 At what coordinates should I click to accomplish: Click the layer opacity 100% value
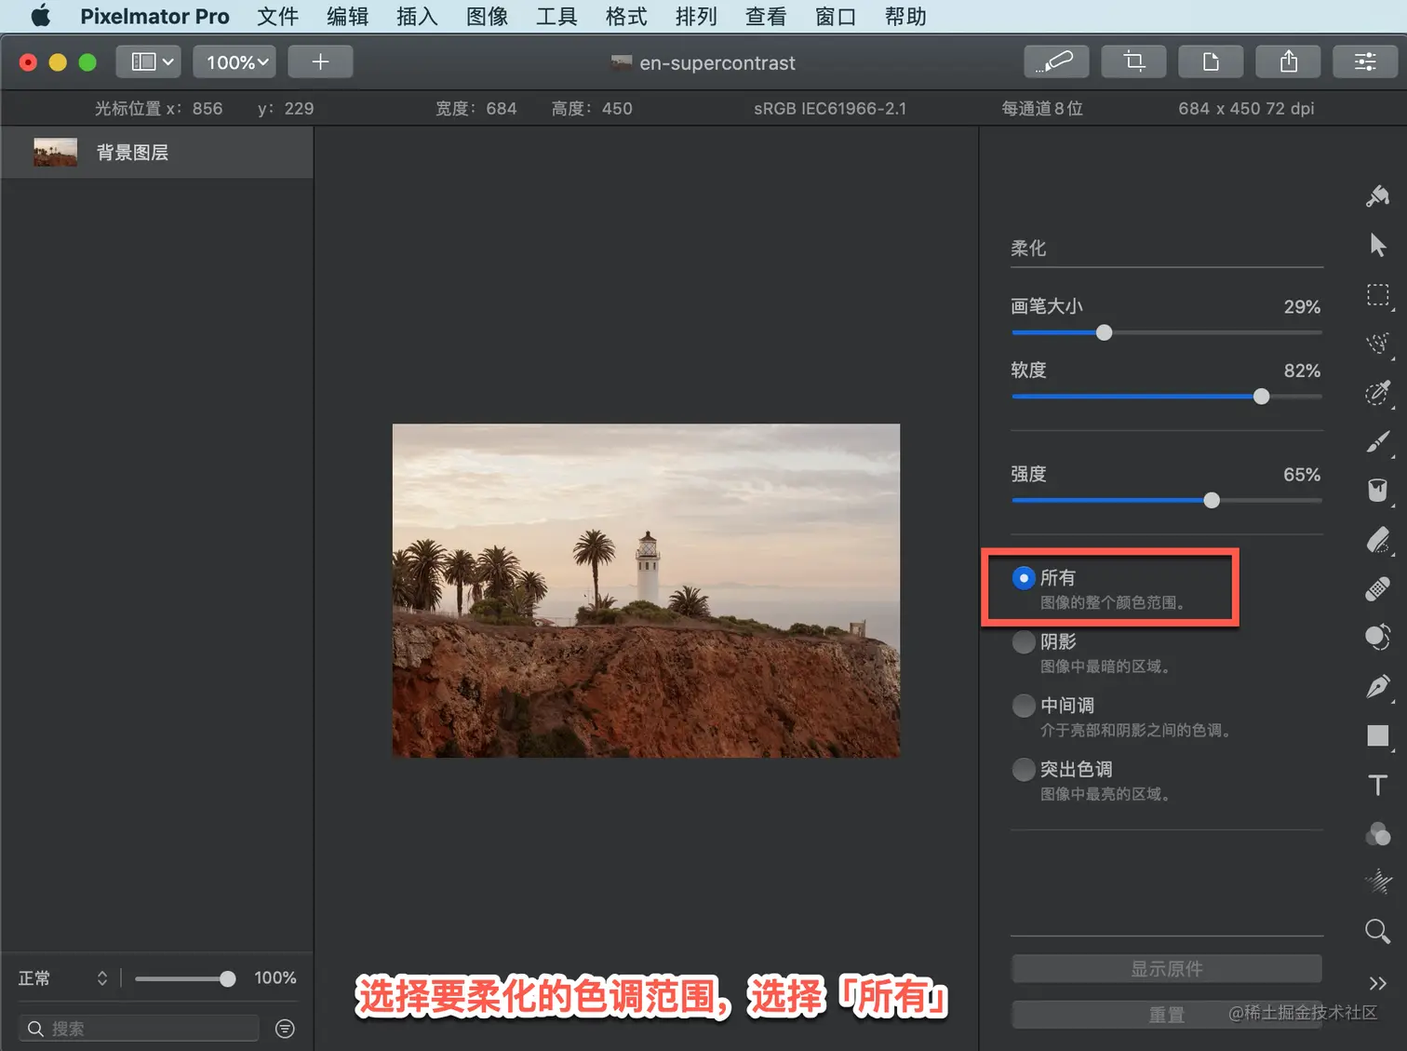tap(275, 977)
